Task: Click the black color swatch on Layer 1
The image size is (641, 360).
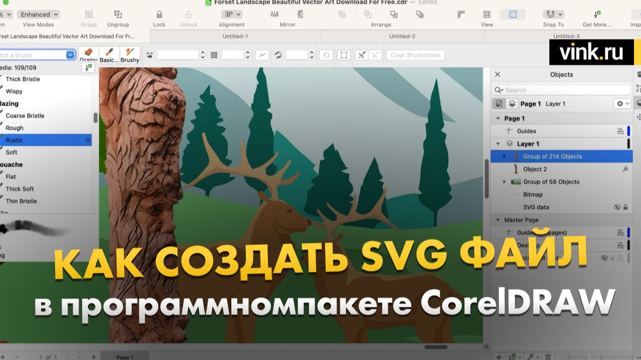Action: [628, 144]
